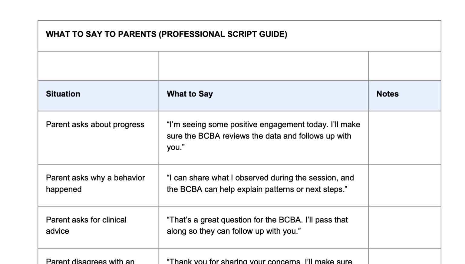Click Notes cell for behavior happened row
This screenshot has height=264, width=465.
click(404, 185)
